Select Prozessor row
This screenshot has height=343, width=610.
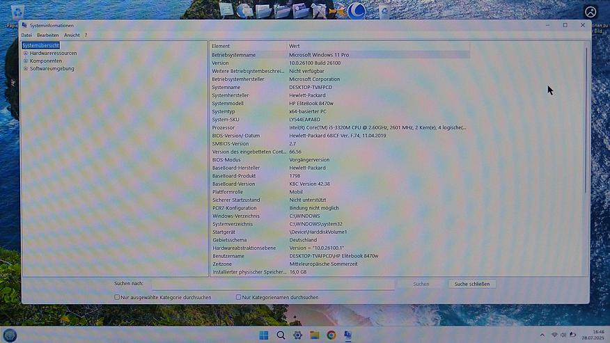pos(340,127)
